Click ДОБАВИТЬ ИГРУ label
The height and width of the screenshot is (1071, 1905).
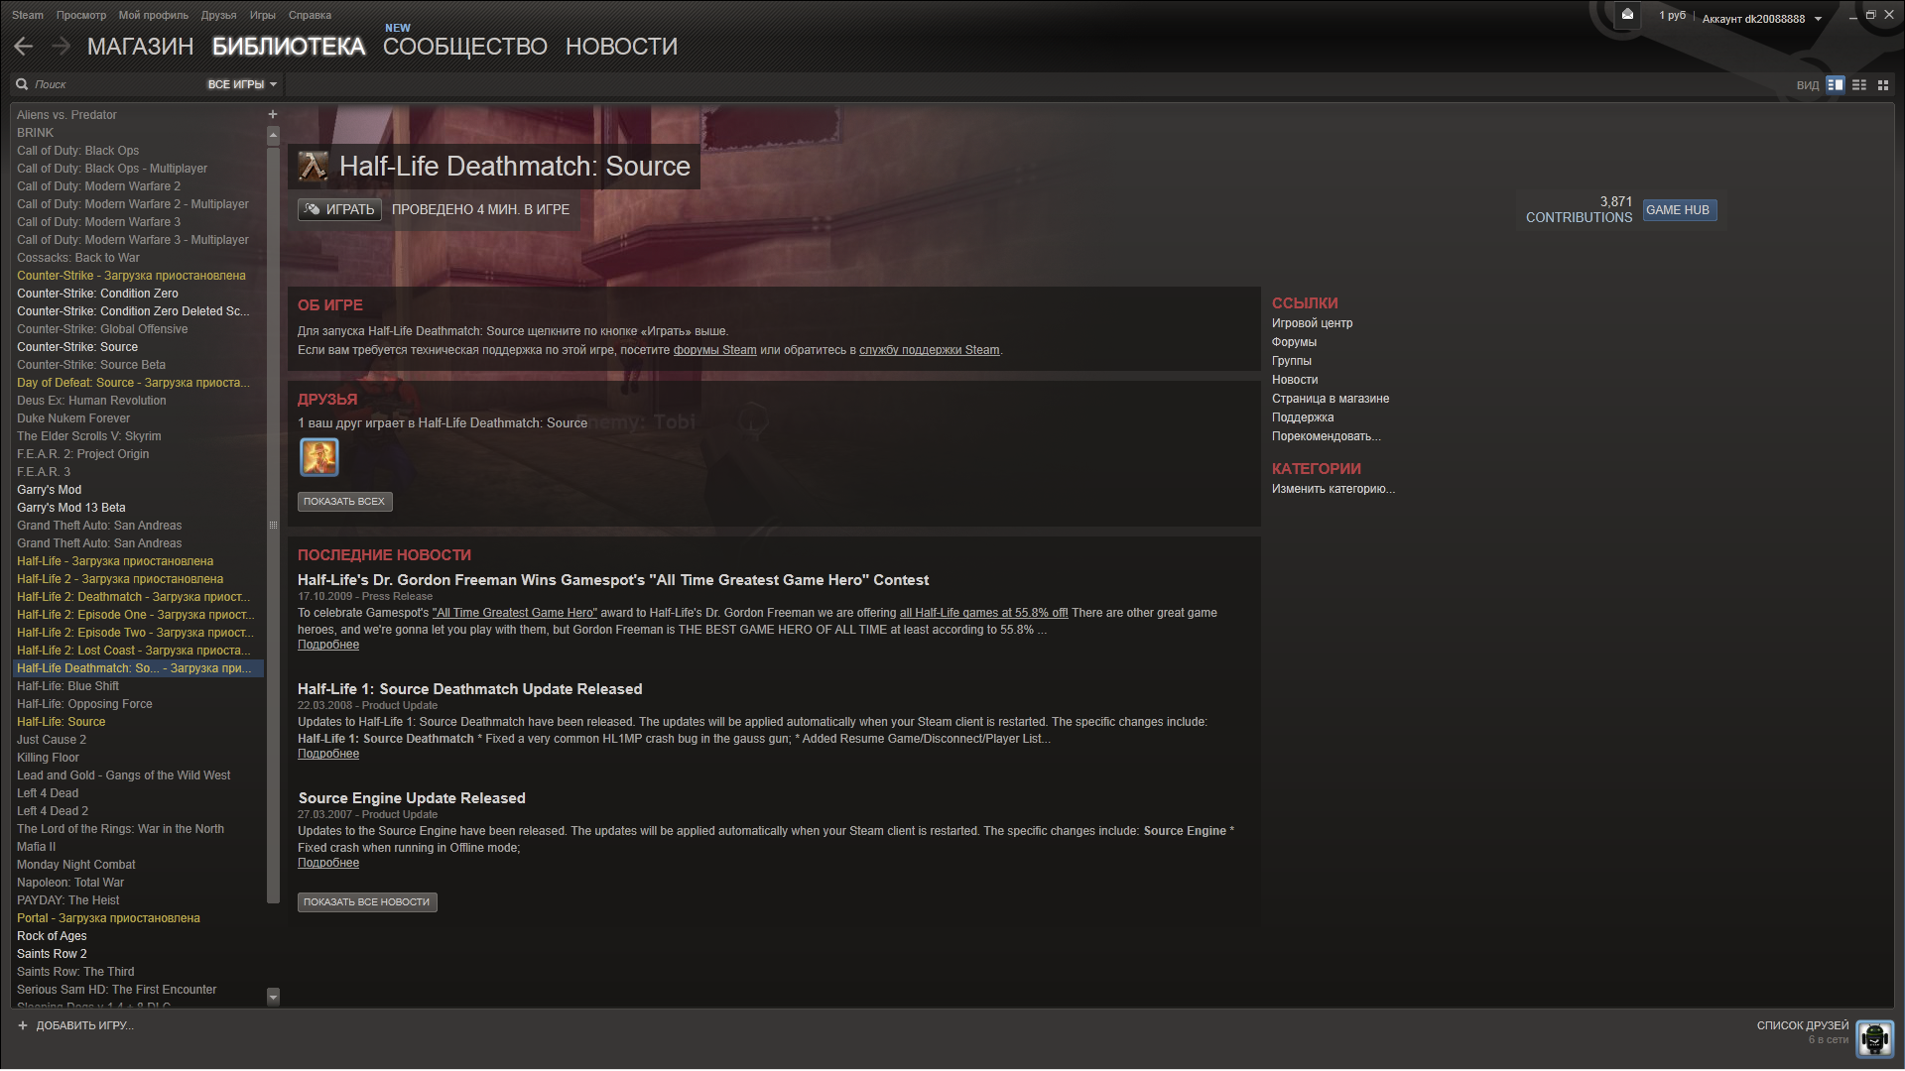click(x=84, y=1025)
